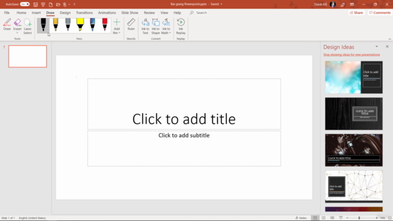
Task: Click Fit slide to window icon
Action: (390, 218)
